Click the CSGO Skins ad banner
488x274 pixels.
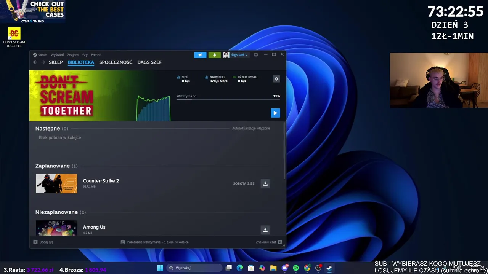[32, 11]
